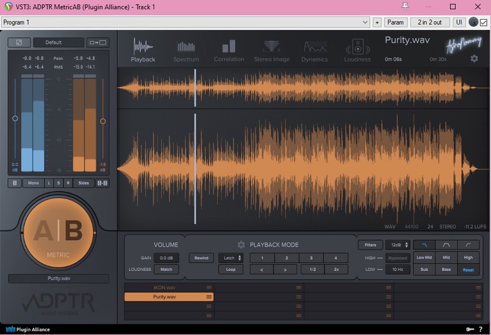Switch to the Spectrum view

click(186, 51)
